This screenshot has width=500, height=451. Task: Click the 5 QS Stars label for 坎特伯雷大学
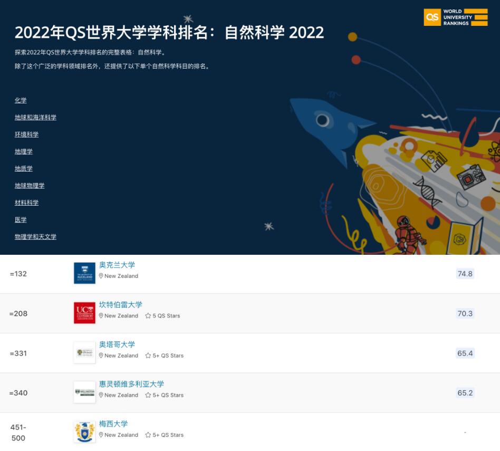click(x=166, y=316)
